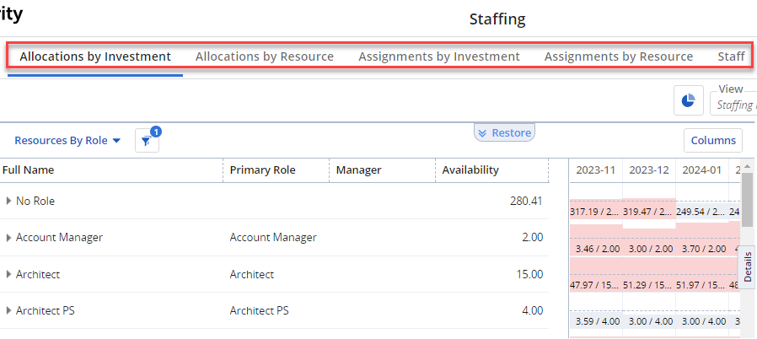The height and width of the screenshot is (339, 757).
Task: Sort by the Full Name column header
Action: point(28,170)
